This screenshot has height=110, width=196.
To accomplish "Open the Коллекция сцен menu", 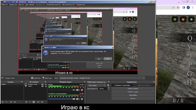I will click(54, 5).
